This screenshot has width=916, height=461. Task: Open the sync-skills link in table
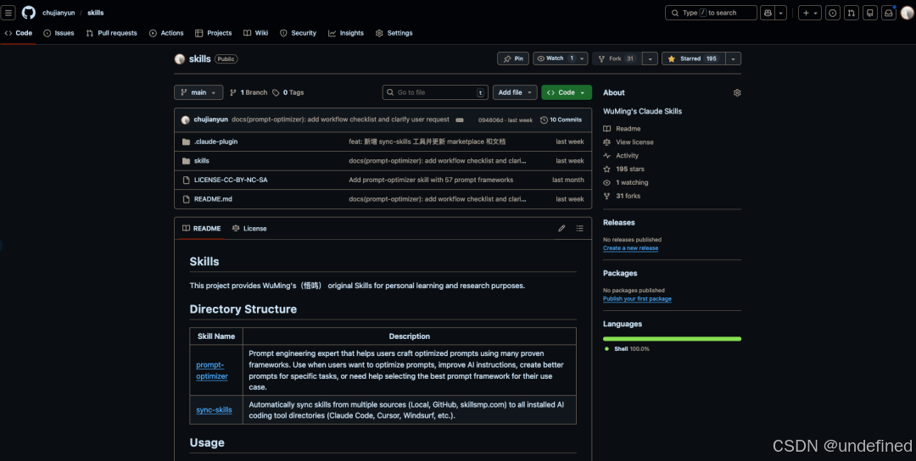point(214,410)
